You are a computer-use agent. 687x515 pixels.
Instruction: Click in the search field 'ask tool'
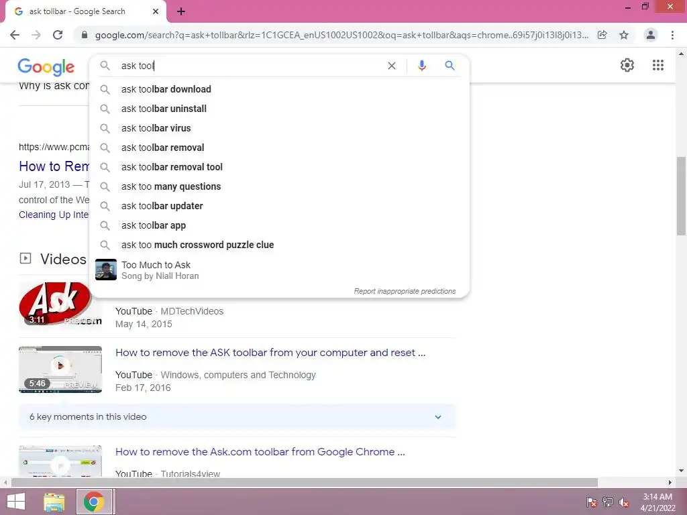tap(248, 66)
